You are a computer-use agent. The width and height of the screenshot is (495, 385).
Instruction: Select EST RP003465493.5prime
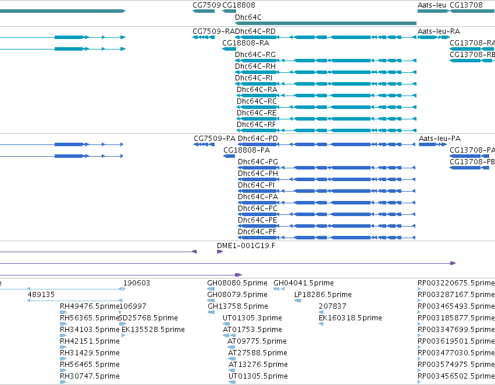456,306
